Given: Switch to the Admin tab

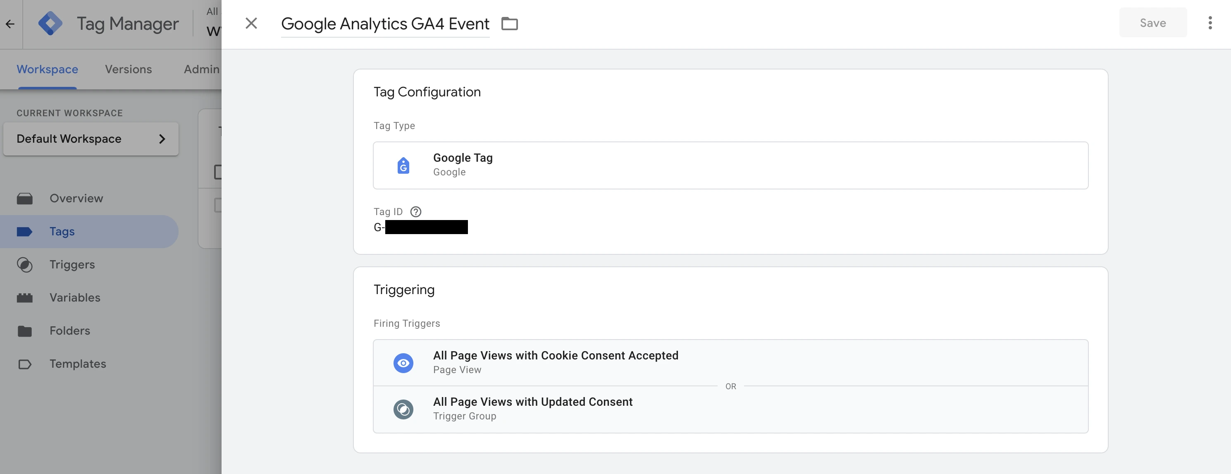Looking at the screenshot, I should 201,69.
